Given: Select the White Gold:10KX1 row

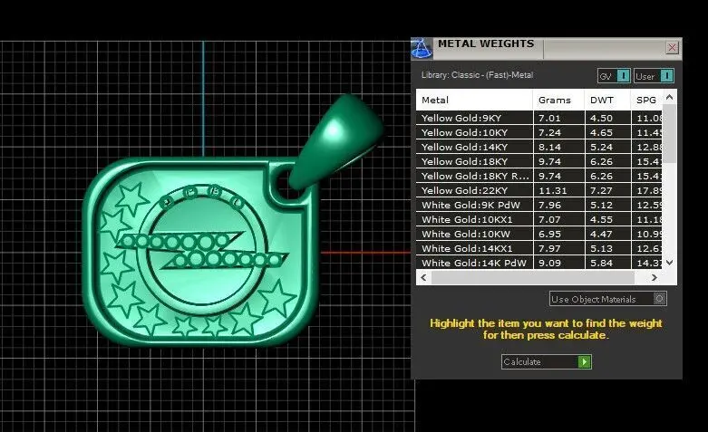Looking at the screenshot, I should point(539,219).
